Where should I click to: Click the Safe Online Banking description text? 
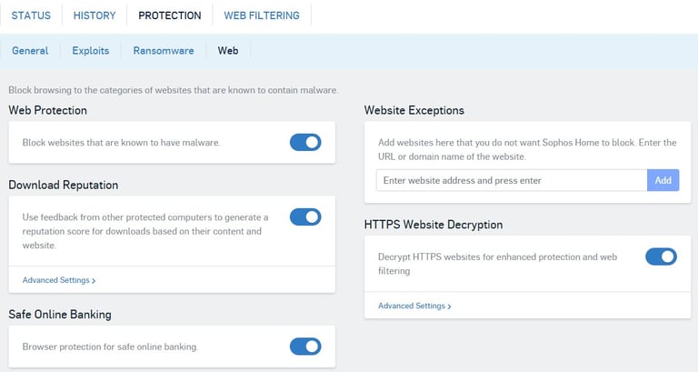pos(110,347)
